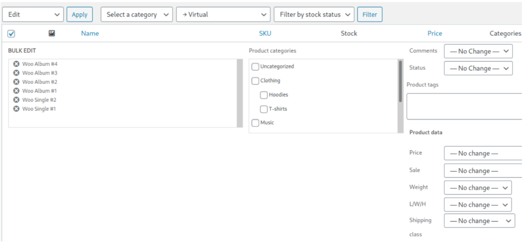Click the BULK EDIT heading

pyautogui.click(x=22, y=51)
